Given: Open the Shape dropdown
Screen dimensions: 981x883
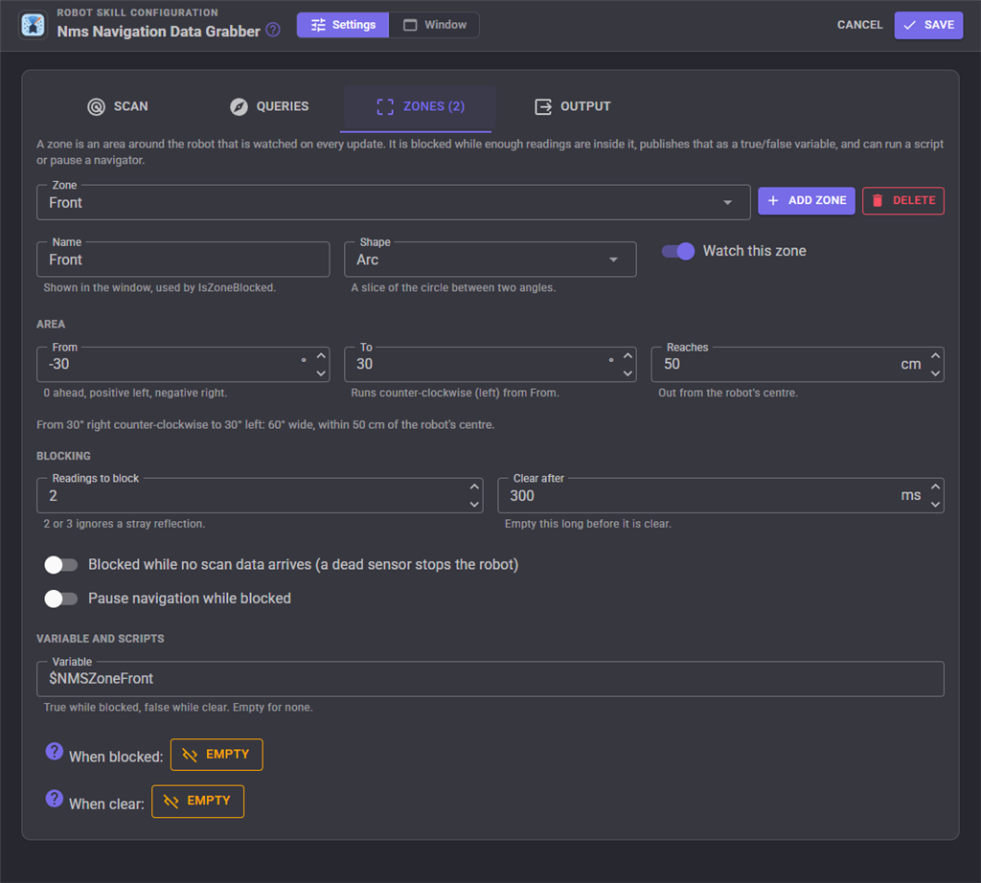Looking at the screenshot, I should point(490,260).
